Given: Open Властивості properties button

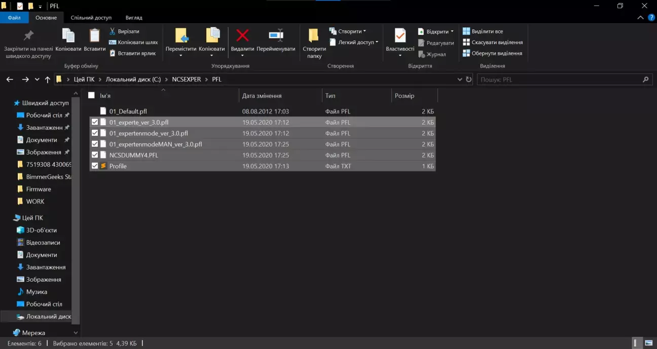Looking at the screenshot, I should pos(400,43).
